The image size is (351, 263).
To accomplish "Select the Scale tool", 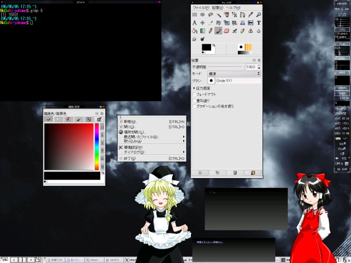I will point(227,23).
